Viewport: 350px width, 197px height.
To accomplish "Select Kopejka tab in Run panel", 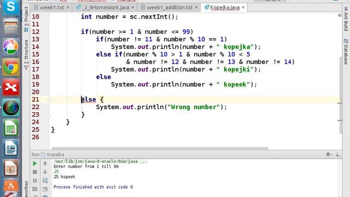I will pyautogui.click(x=53, y=154).
